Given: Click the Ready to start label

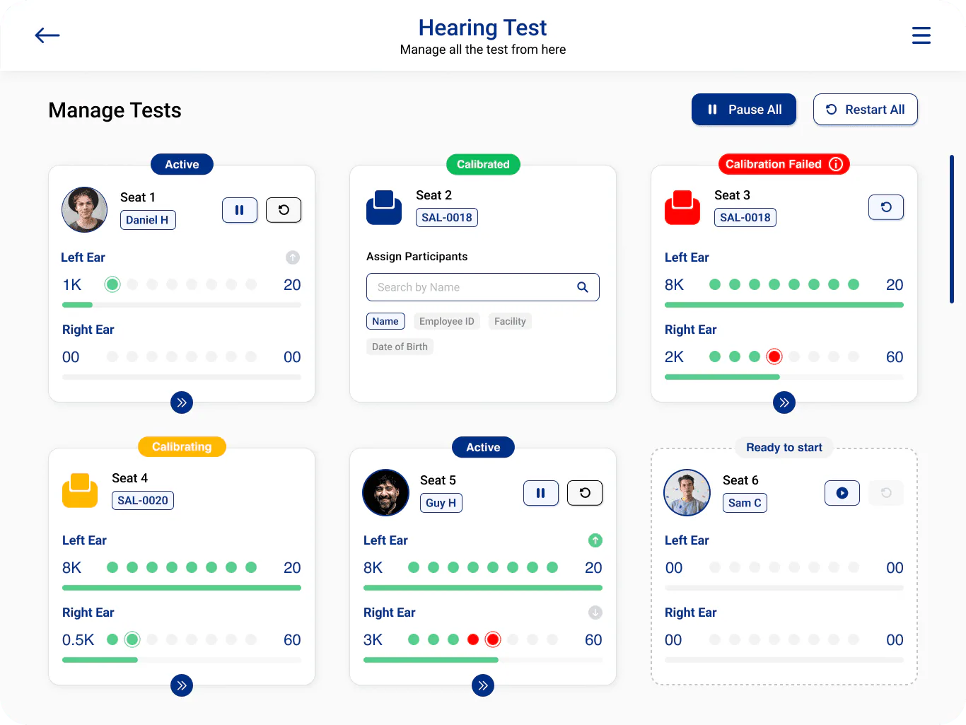Looking at the screenshot, I should (x=784, y=447).
